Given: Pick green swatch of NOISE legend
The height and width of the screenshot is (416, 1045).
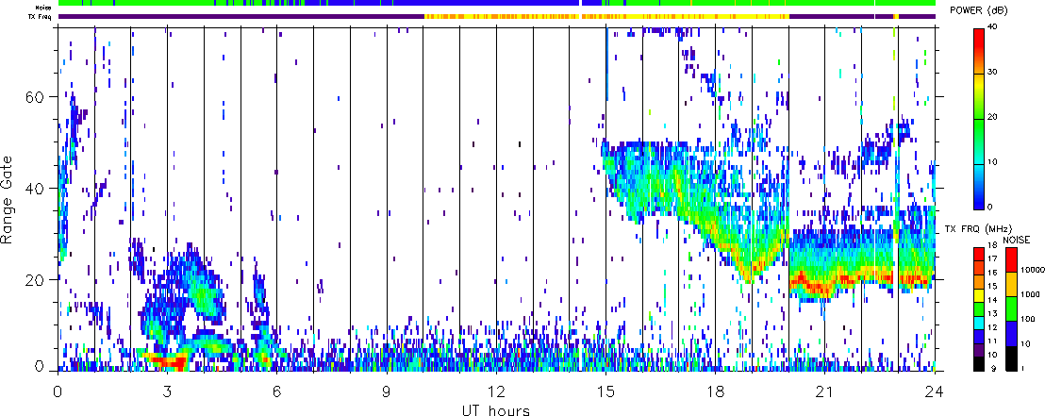Looking at the screenshot, I should pyautogui.click(x=1011, y=308).
